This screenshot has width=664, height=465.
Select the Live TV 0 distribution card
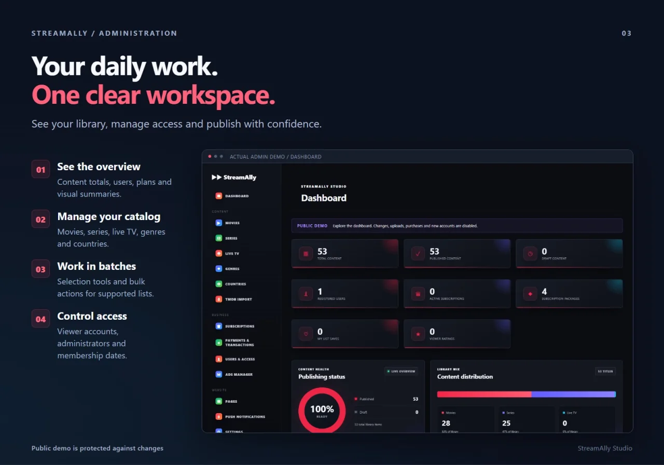coord(587,419)
